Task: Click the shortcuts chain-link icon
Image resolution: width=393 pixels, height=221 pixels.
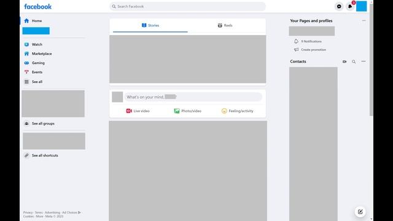Action: click(x=26, y=155)
